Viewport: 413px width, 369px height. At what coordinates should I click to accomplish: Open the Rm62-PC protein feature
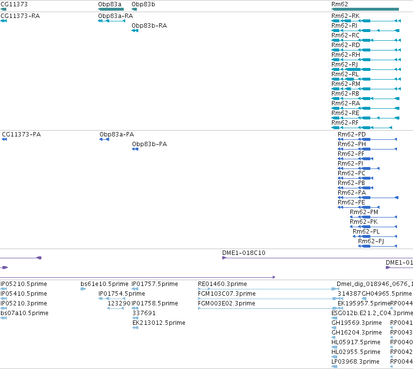point(351,173)
